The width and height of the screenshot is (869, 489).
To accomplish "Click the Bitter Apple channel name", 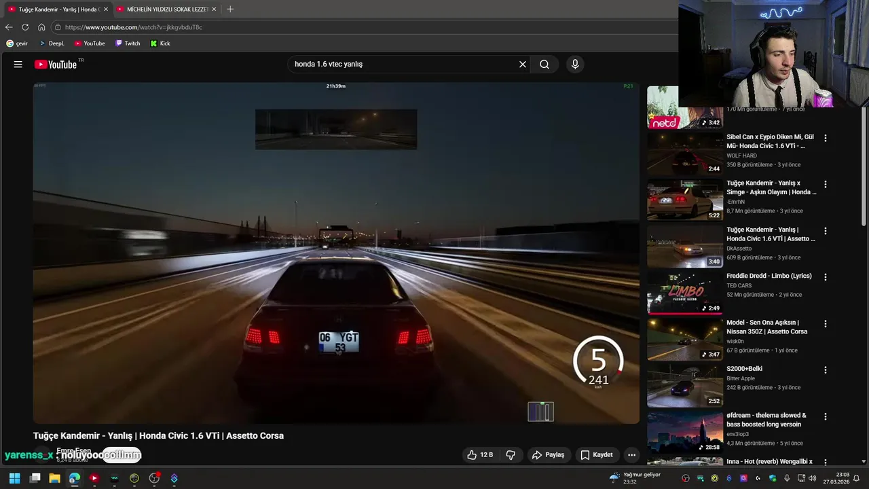I will [741, 378].
